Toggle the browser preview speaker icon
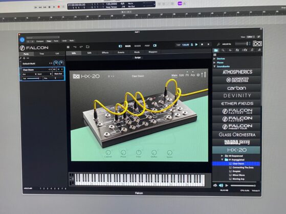The height and width of the screenshot is (214, 286). [x=221, y=185]
